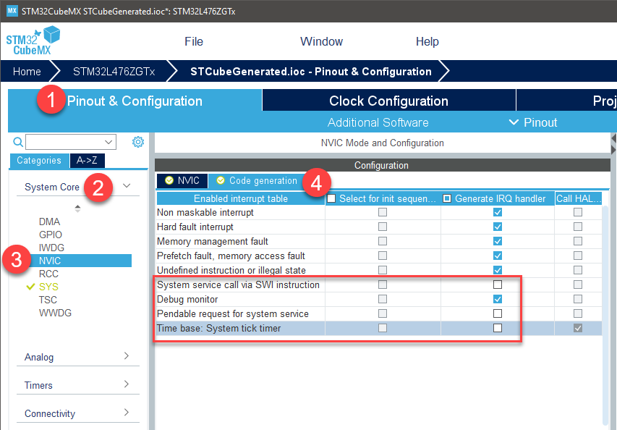Select DMA in System Core list
This screenshot has width=617, height=430.
pos(49,222)
